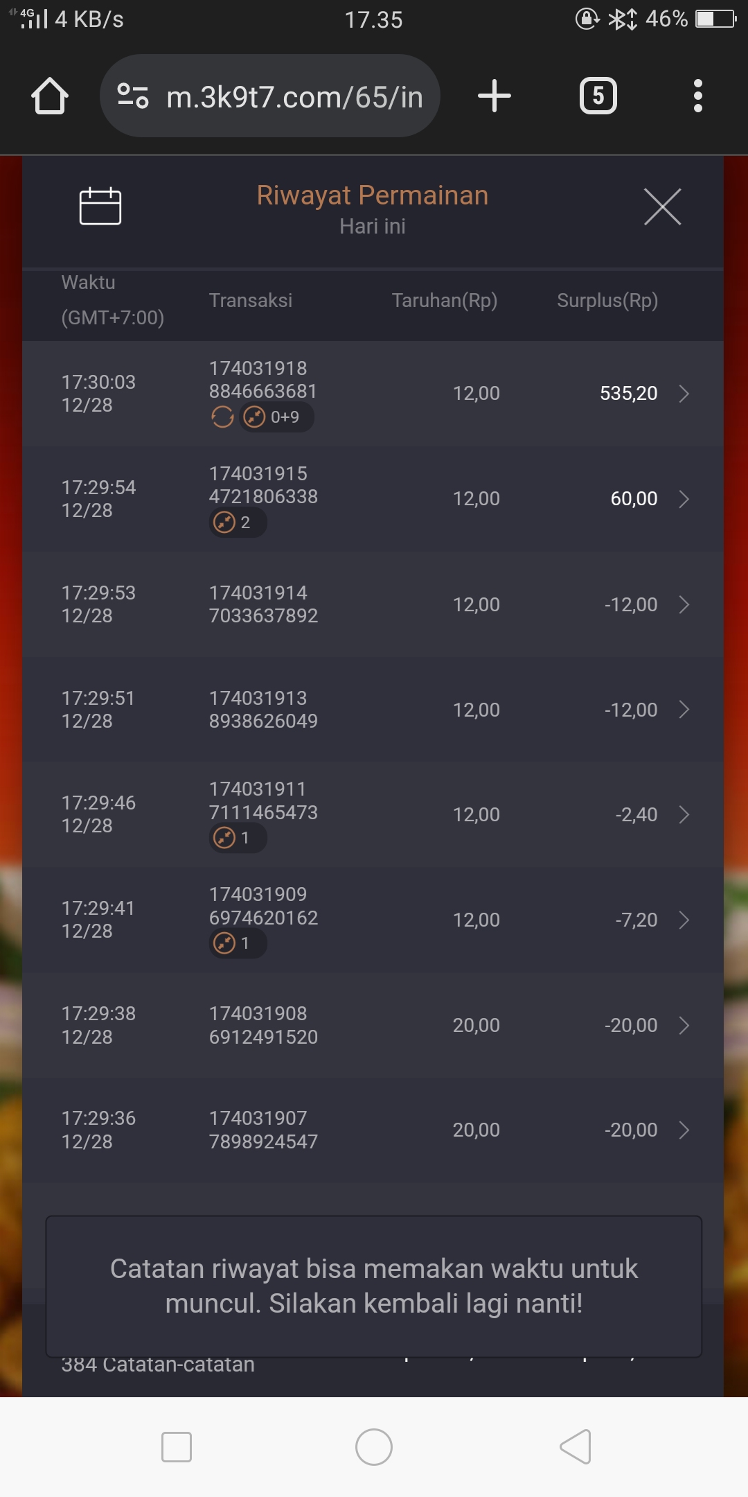This screenshot has width=748, height=1497.
Task: Expand the 17:29:36 transaction chevron
Action: point(684,1130)
